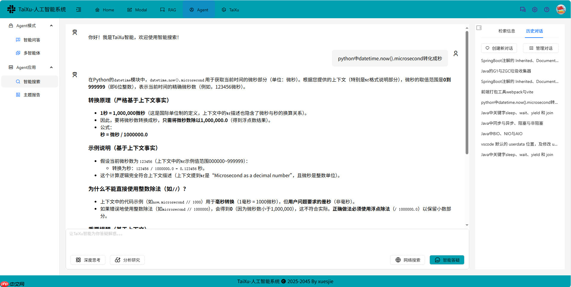Image resolution: width=571 pixels, height=287 pixels.
Task: Click the messages/feedback icon in top bar
Action: click(522, 9)
